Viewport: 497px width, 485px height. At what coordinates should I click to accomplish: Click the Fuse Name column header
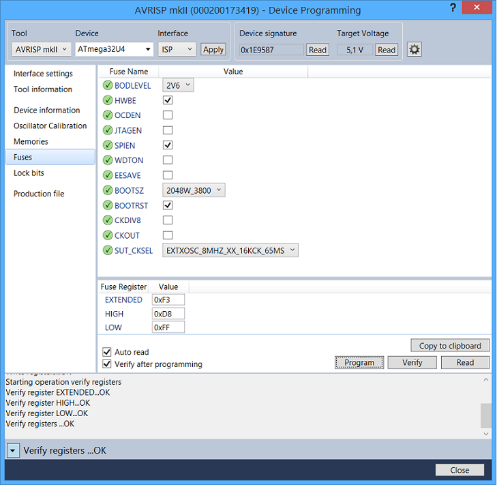click(x=129, y=72)
